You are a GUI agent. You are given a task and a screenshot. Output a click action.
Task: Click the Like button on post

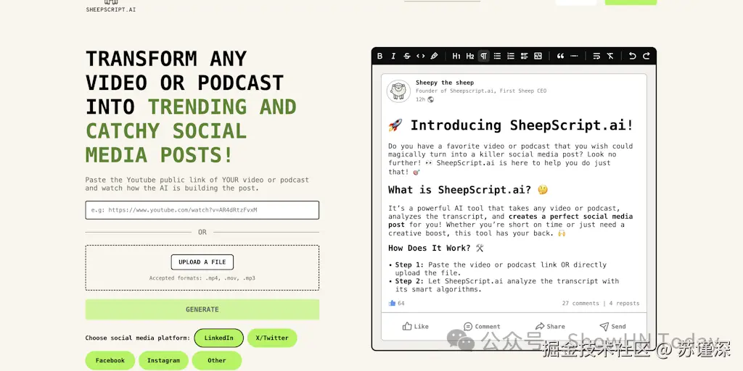[416, 326]
